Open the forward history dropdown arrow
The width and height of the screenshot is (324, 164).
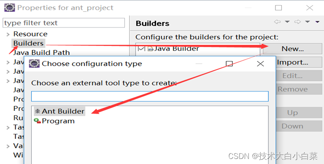[308, 22]
